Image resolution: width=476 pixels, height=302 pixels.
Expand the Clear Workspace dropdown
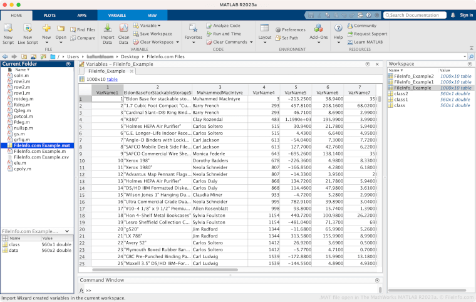pos(176,42)
